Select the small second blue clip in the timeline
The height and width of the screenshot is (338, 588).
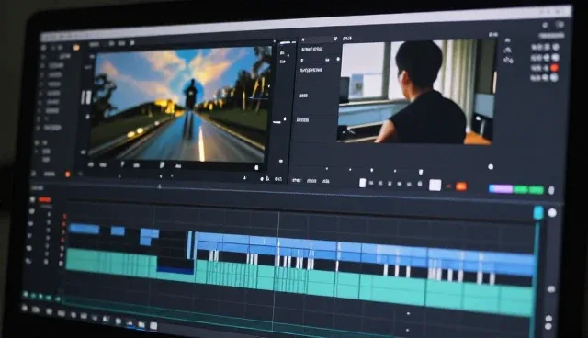coord(118,231)
